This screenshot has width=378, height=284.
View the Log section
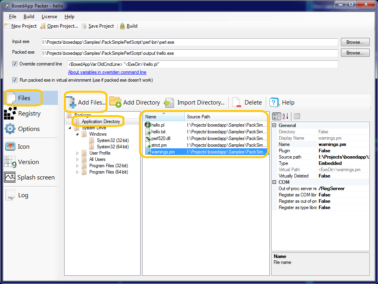point(23,195)
